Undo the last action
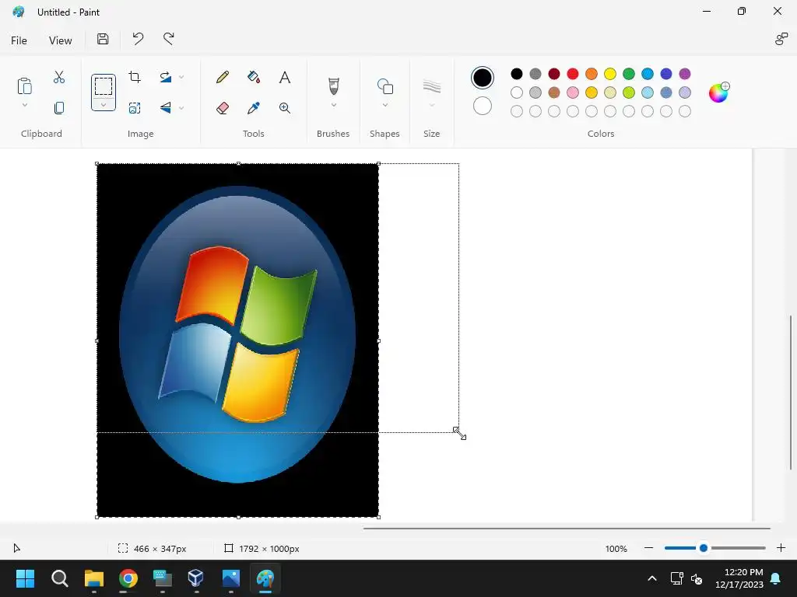797x597 pixels. (x=138, y=39)
